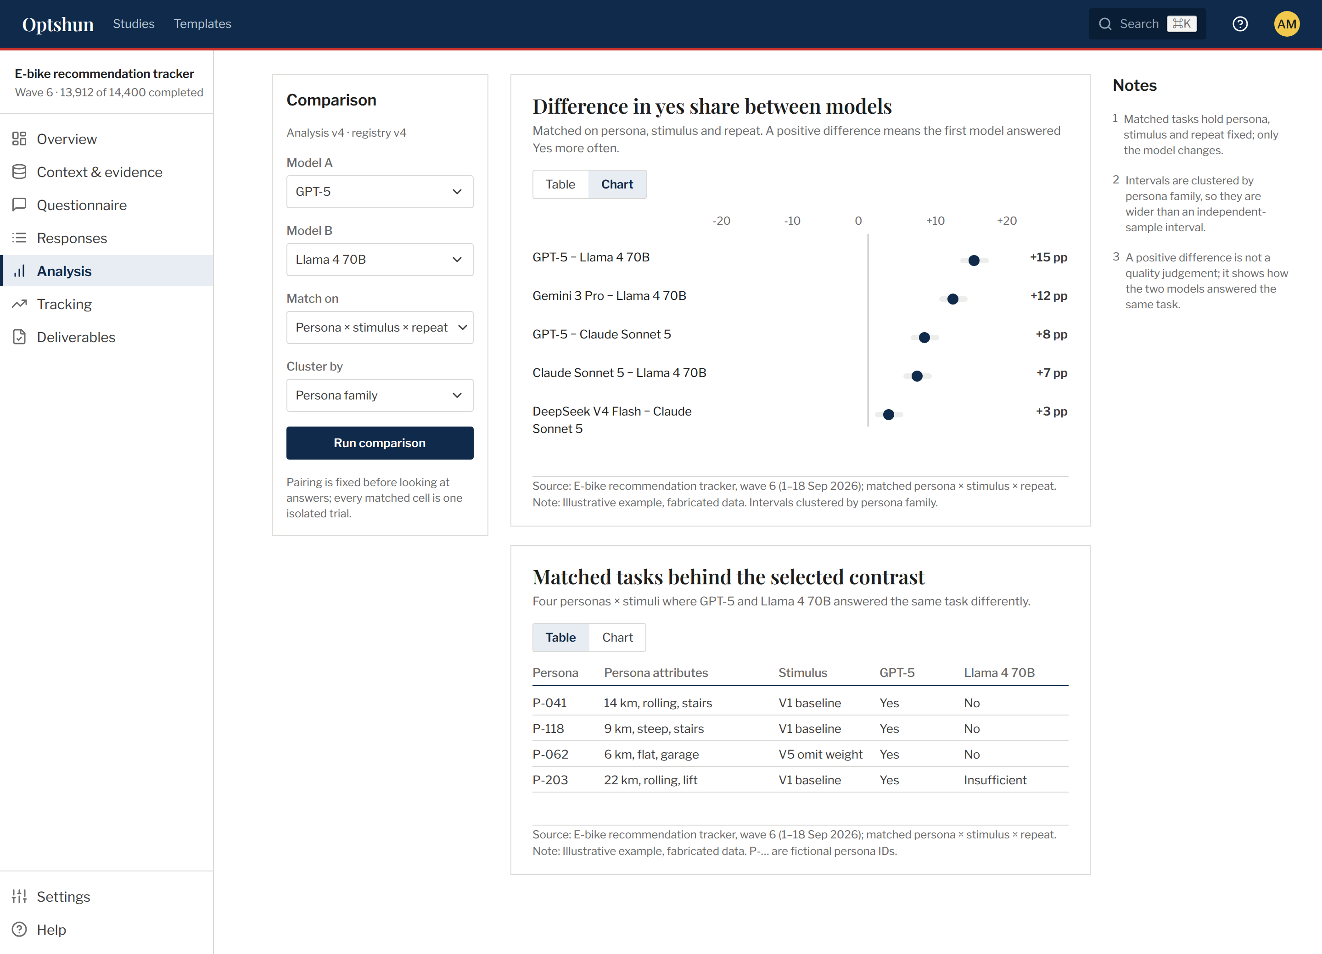The image size is (1322, 954).
Task: Open the Tracking section
Action: click(x=106, y=304)
